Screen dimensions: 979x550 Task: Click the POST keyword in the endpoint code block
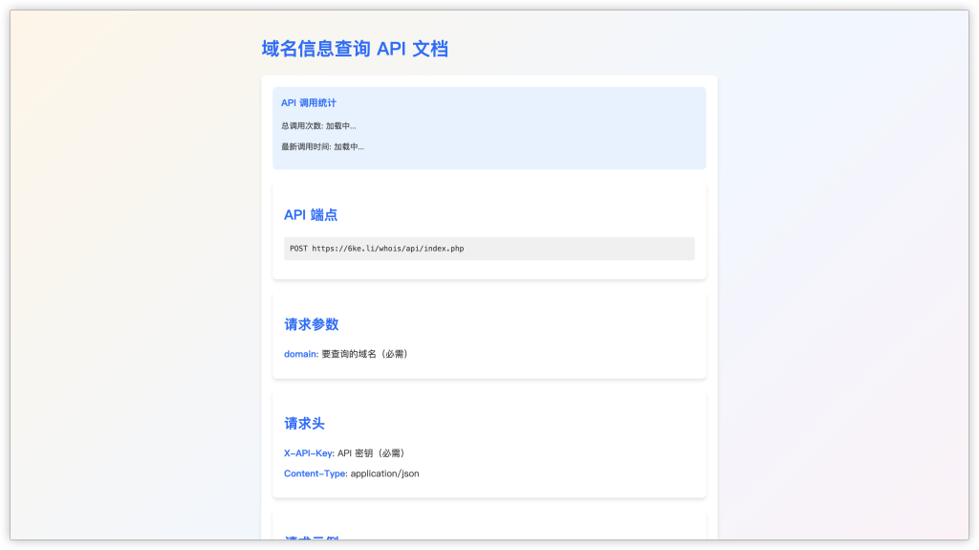[298, 249]
